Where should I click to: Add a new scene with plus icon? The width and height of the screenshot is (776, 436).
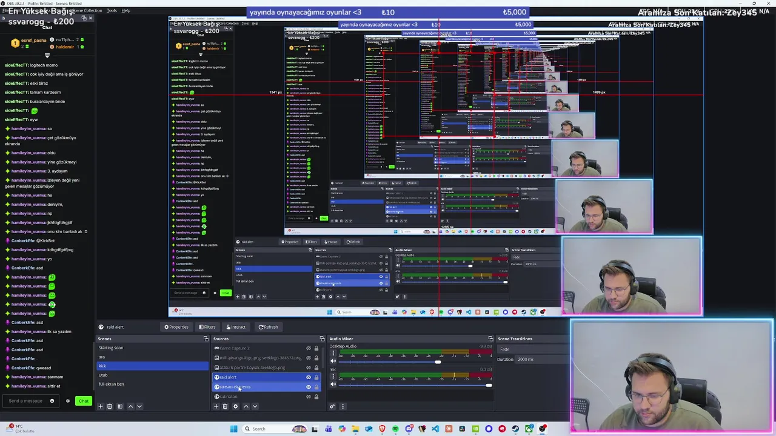click(101, 406)
